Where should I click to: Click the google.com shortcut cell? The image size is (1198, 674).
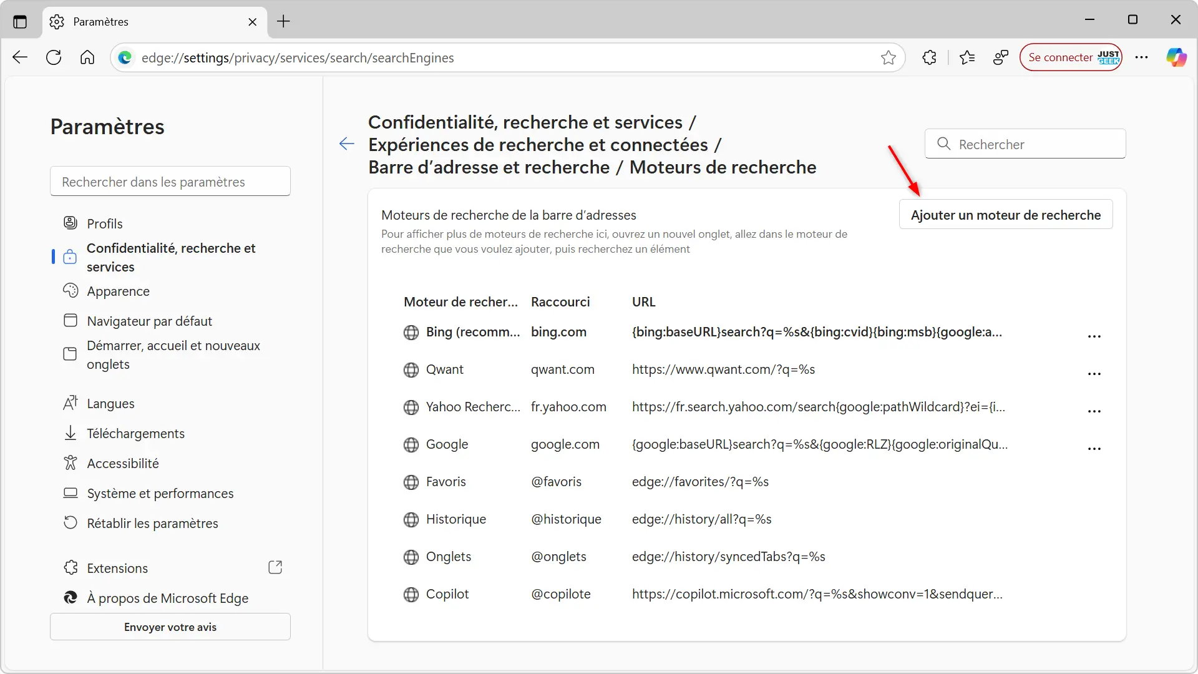(x=565, y=444)
